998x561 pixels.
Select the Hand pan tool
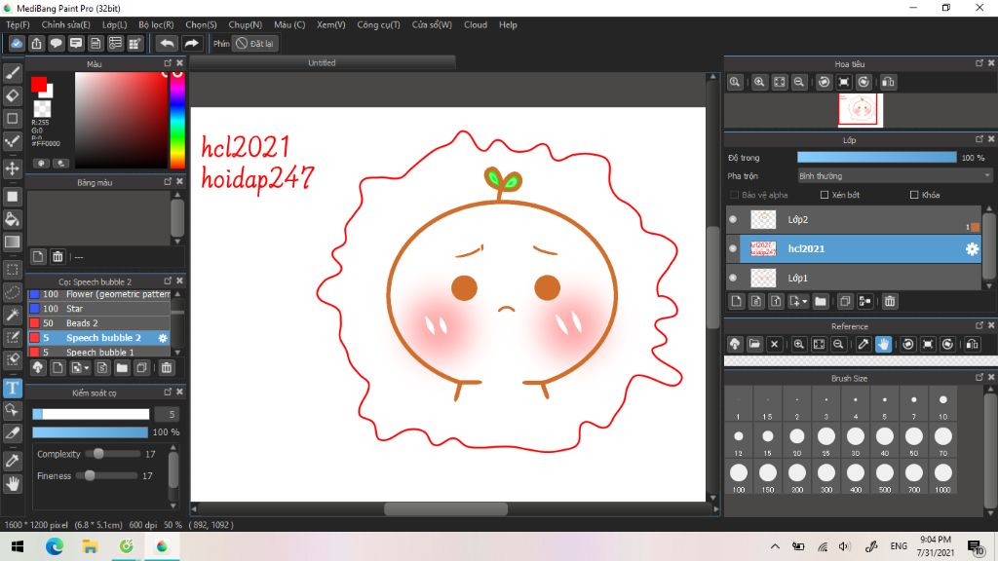point(12,484)
